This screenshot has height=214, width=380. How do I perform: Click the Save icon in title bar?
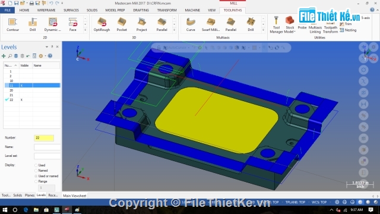pos(16,3)
